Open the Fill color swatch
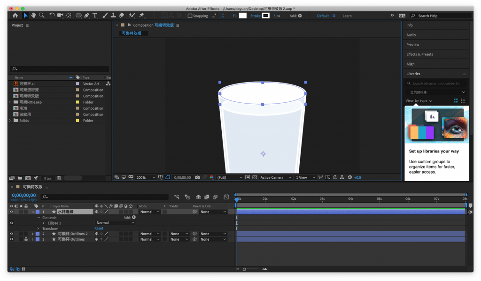This screenshot has width=481, height=281. coord(242,16)
